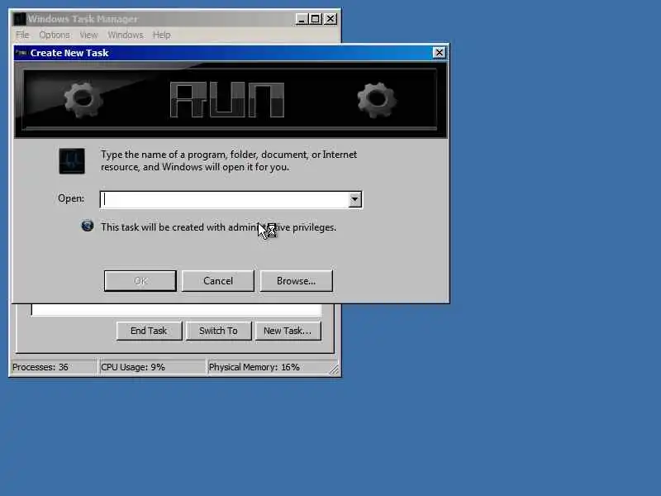661x496 pixels.
Task: Open the Browse... file picker
Action: tap(297, 281)
